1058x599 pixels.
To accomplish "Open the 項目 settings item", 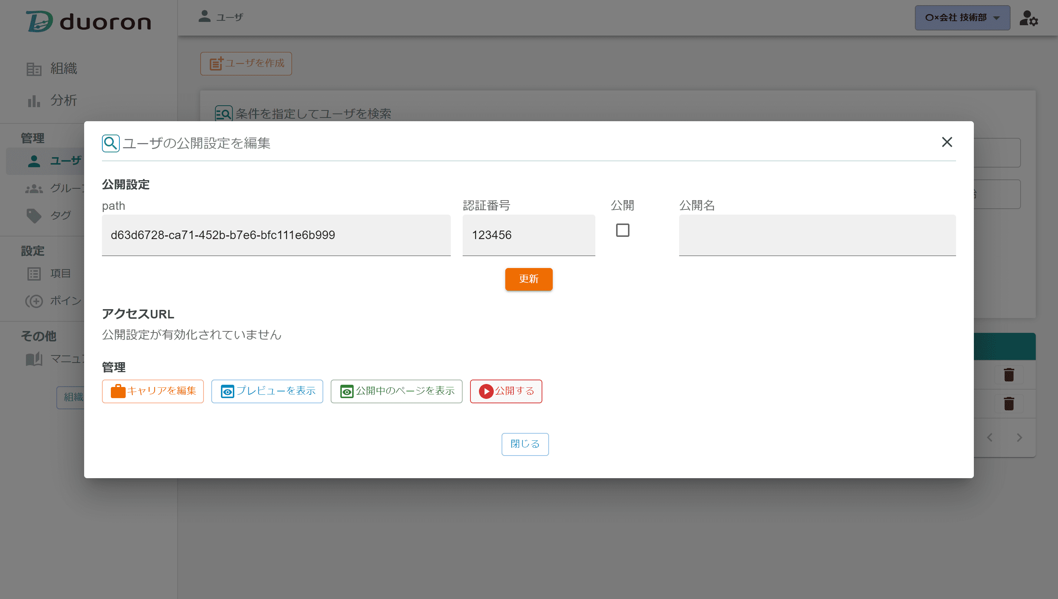I will [x=49, y=274].
